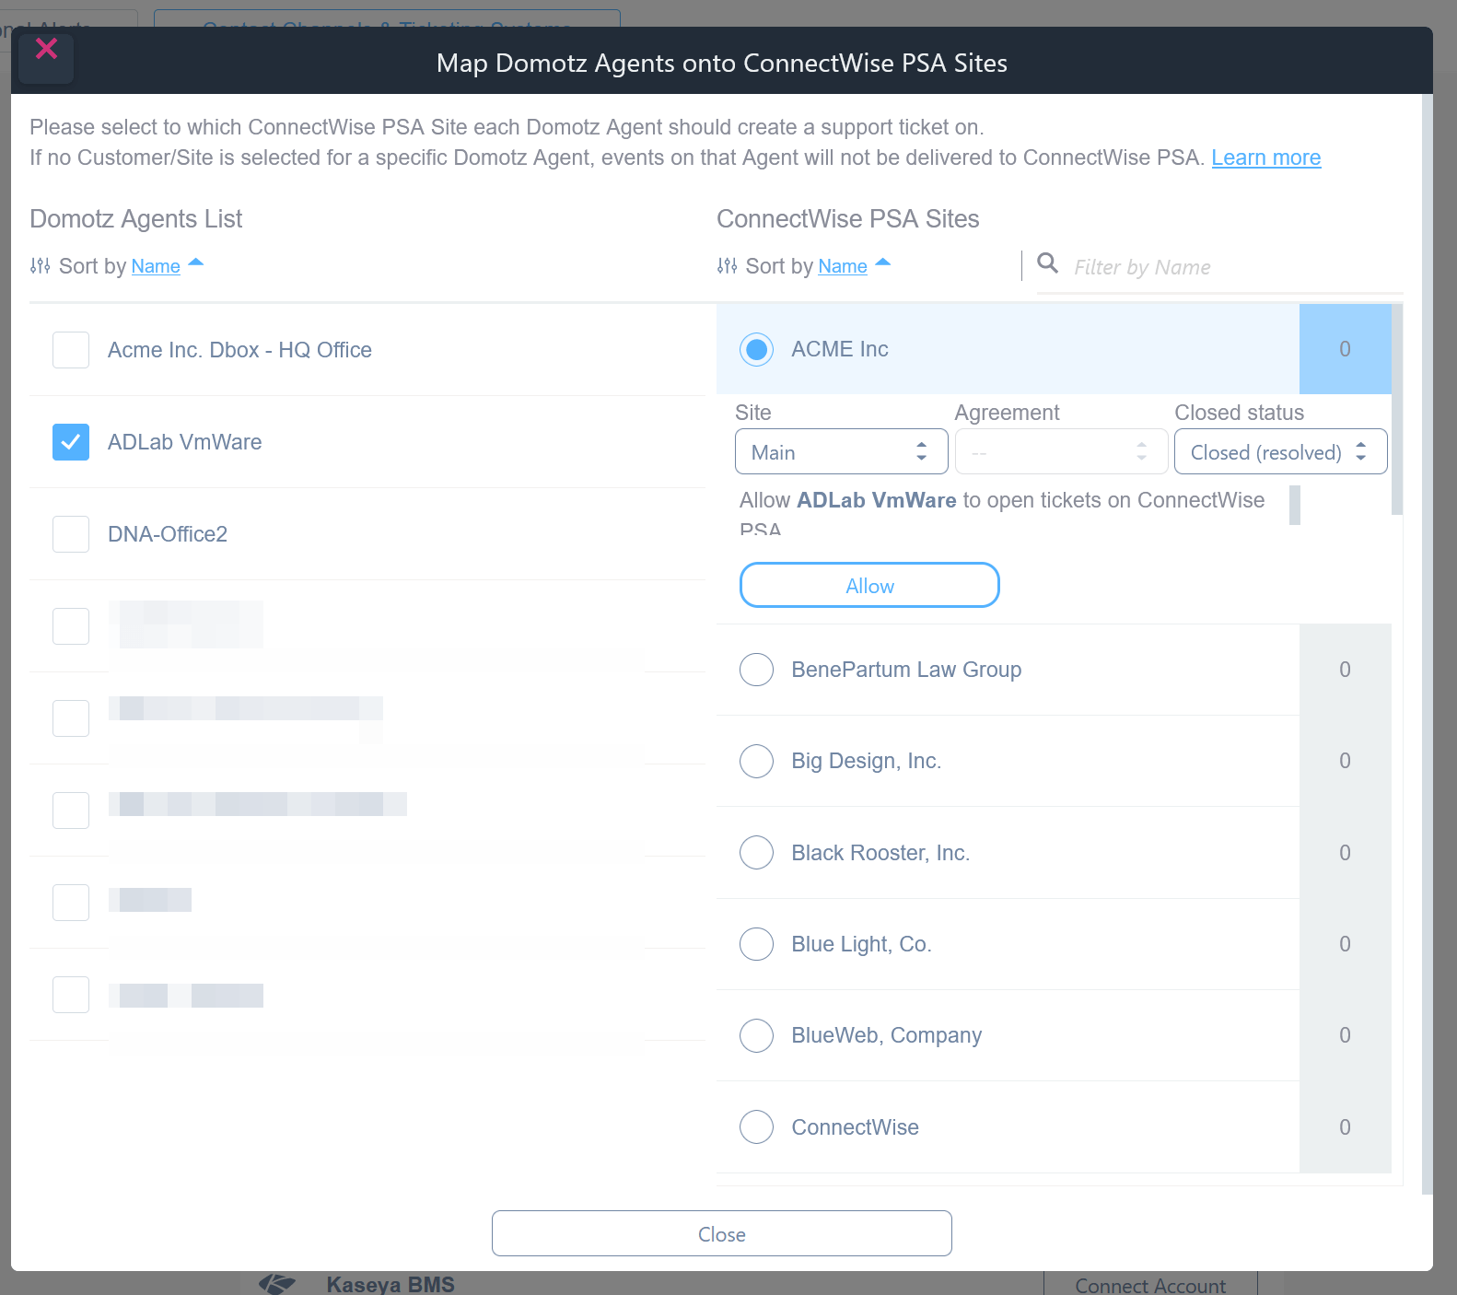Click Name sort link in Agents List

156,266
